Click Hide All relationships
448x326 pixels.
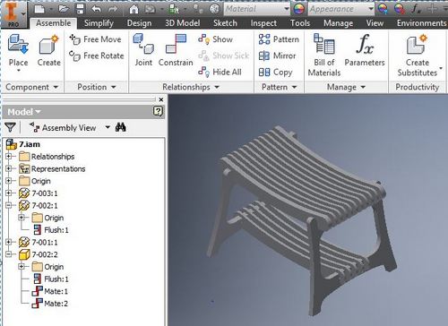click(220, 72)
